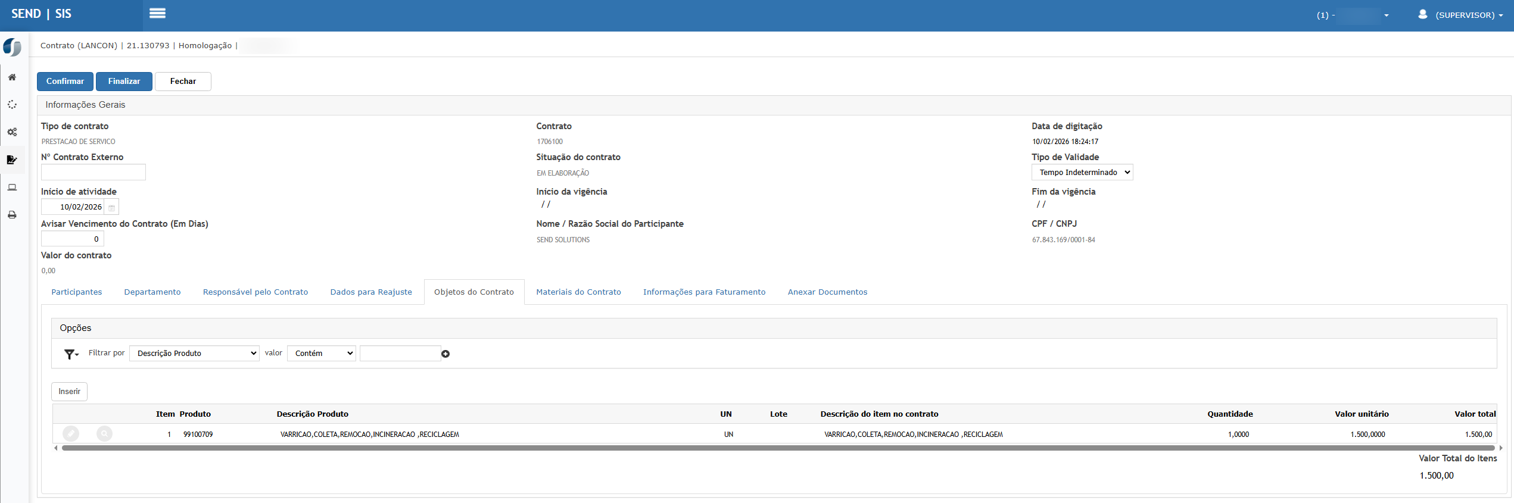The image size is (1514, 503).
Task: Open the Descrição Produto filter dropdown
Action: pos(194,354)
